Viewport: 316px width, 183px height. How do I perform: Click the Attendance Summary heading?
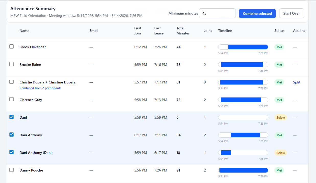point(33,9)
